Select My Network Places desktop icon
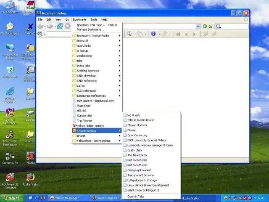 tap(10, 52)
